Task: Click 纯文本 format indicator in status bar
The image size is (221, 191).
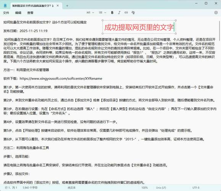Action: (x=72, y=188)
